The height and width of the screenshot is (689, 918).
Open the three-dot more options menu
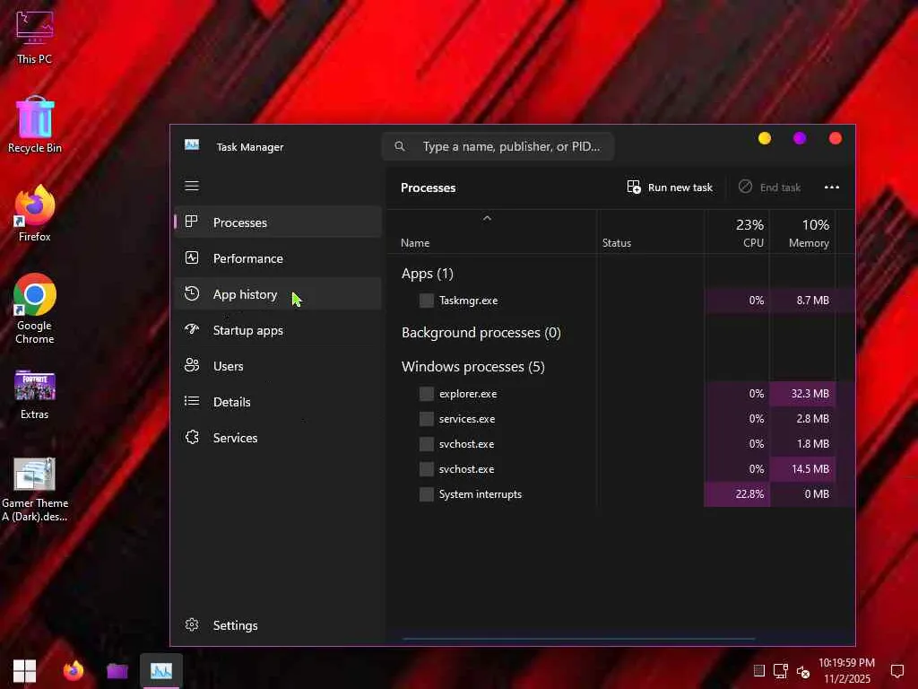pyautogui.click(x=832, y=188)
